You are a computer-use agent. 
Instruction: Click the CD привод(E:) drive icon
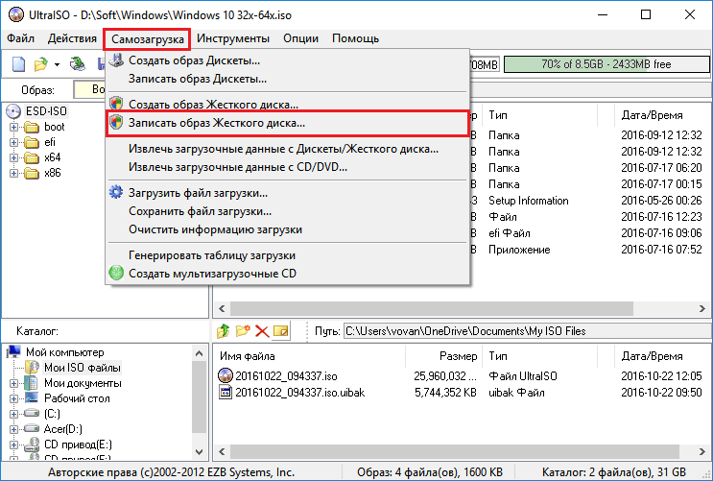32,445
